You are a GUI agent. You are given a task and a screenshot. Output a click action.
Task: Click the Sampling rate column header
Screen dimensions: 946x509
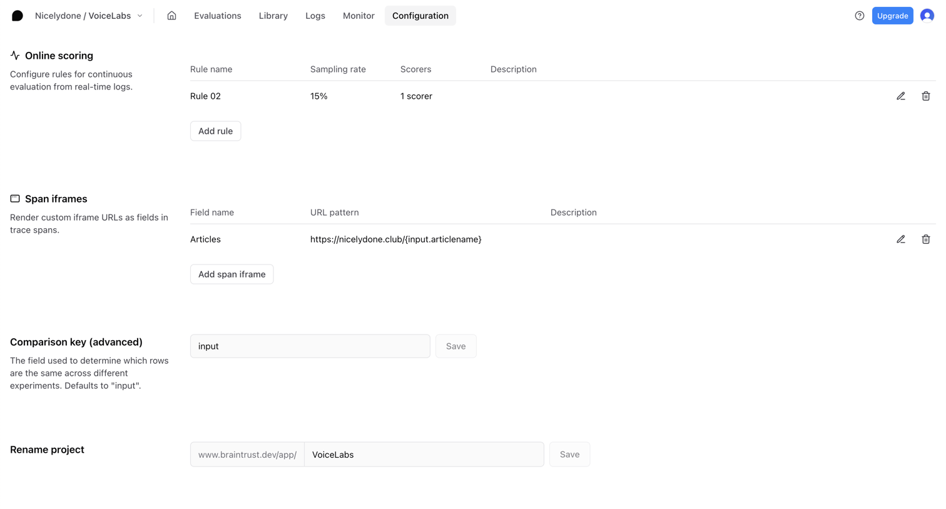[x=338, y=69]
